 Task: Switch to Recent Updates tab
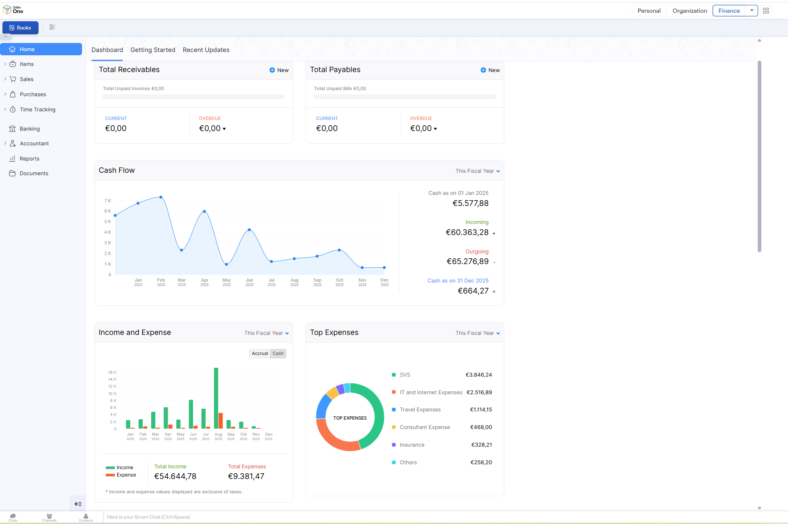(206, 50)
